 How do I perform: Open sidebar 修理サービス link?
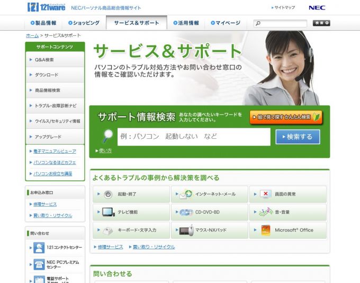[x=45, y=204]
